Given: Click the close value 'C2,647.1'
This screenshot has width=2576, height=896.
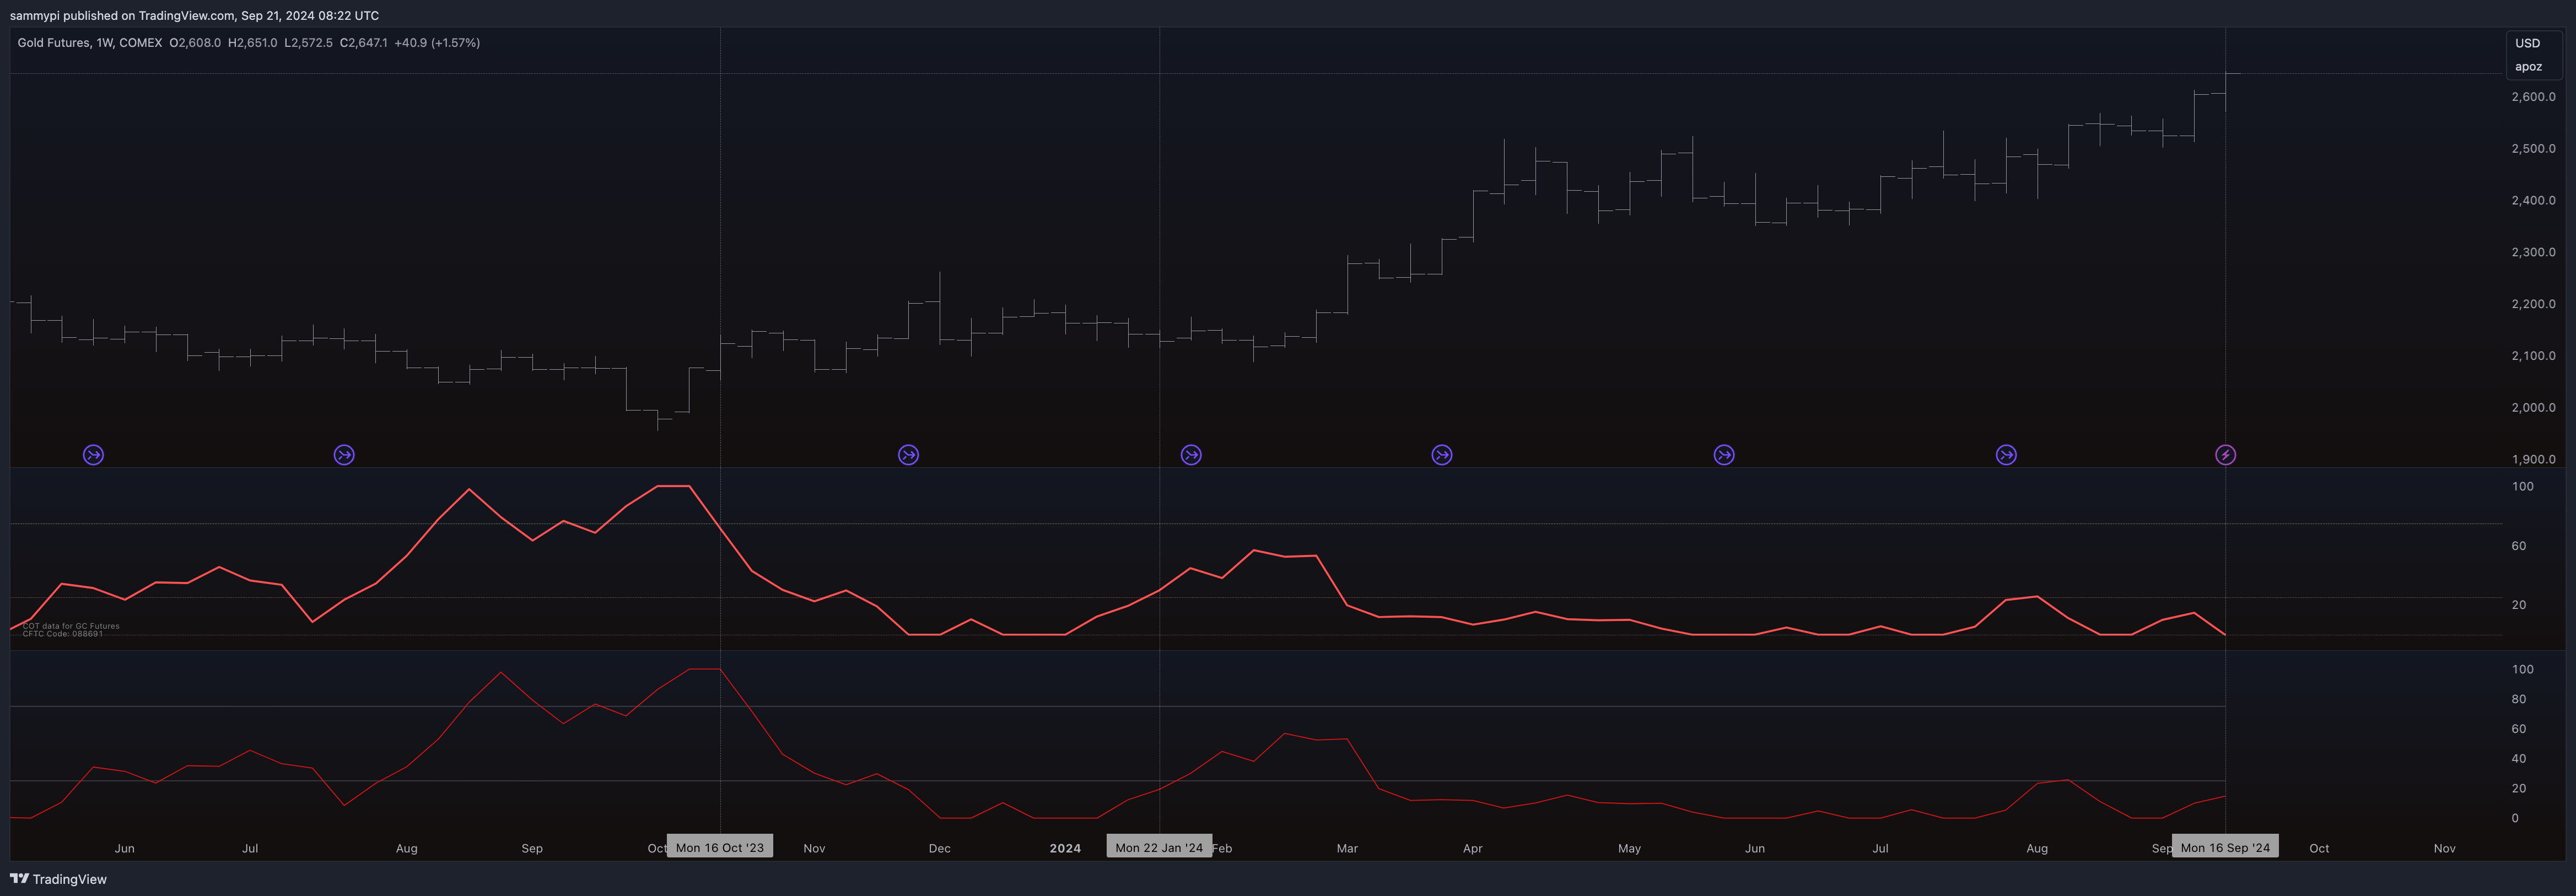Looking at the screenshot, I should (363, 43).
